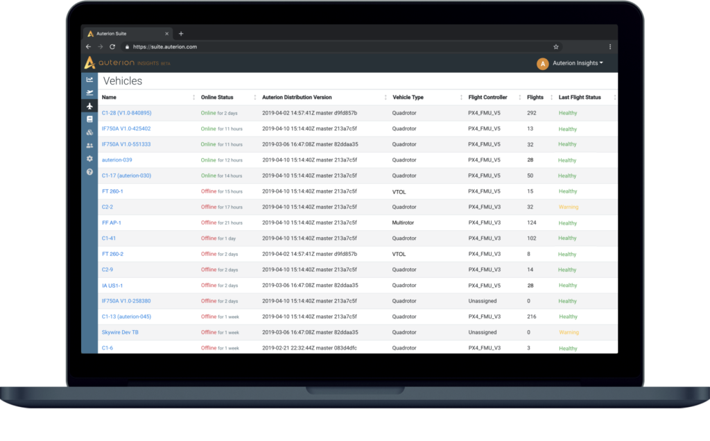Screen dimensions: 710x441
Task: Click PX4_FMU_V5 in the IA US1-1 row
Action: pyautogui.click(x=484, y=286)
